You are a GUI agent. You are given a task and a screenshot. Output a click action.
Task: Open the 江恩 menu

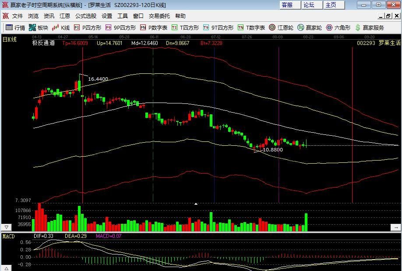65,16
